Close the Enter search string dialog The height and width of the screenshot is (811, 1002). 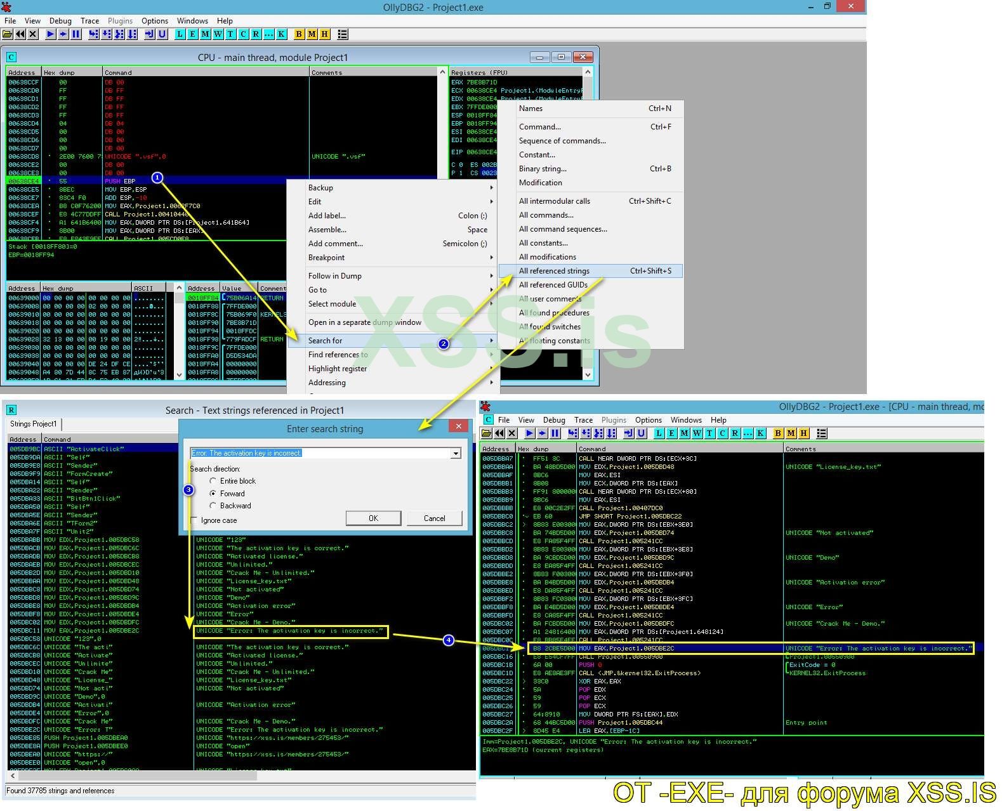click(458, 426)
